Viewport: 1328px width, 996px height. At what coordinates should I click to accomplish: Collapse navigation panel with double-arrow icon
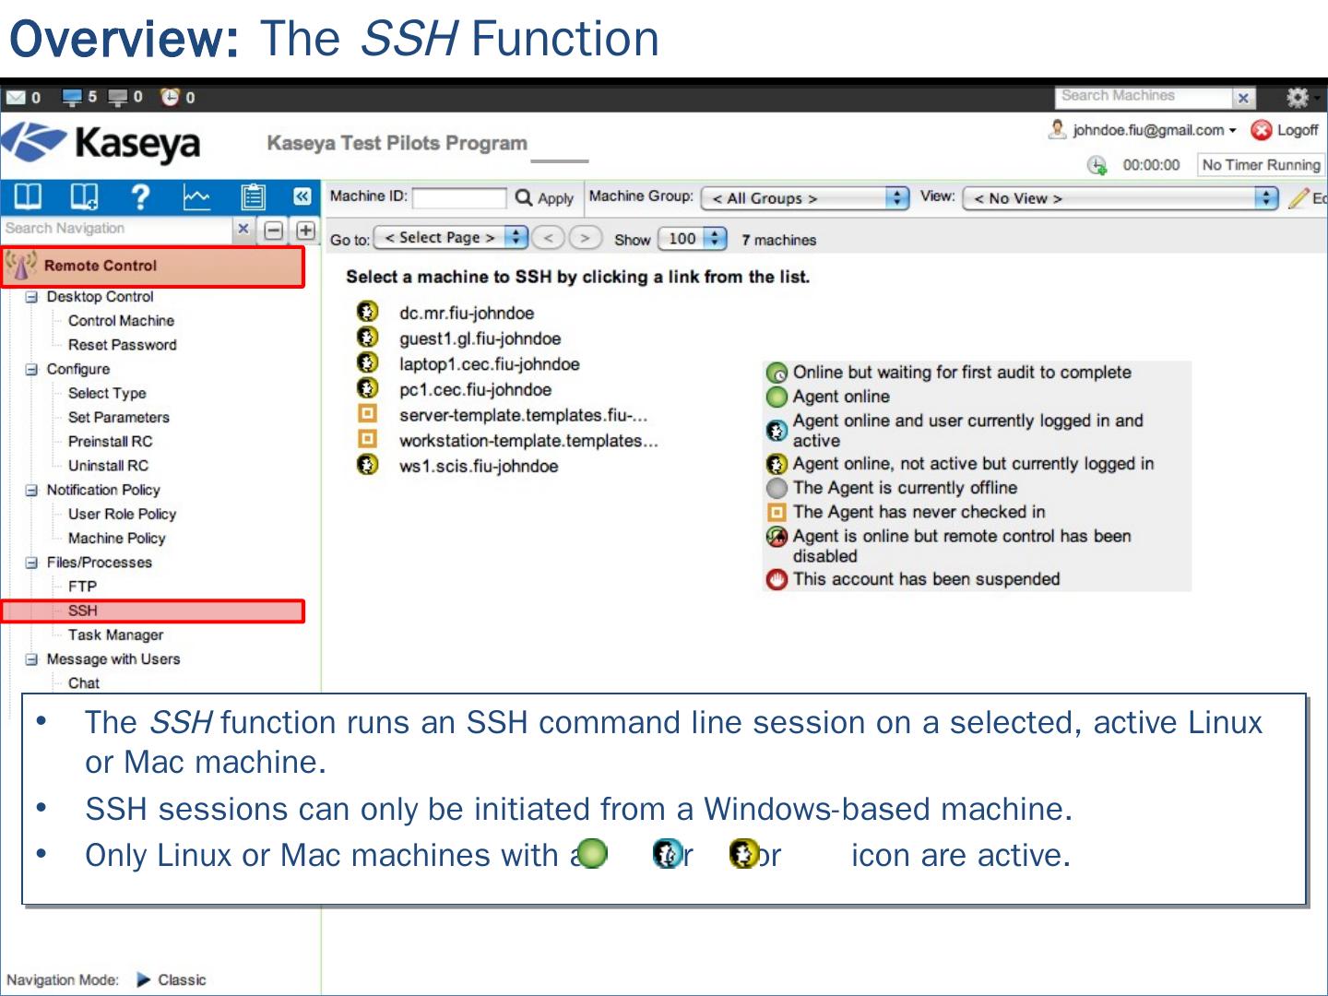[x=302, y=196]
